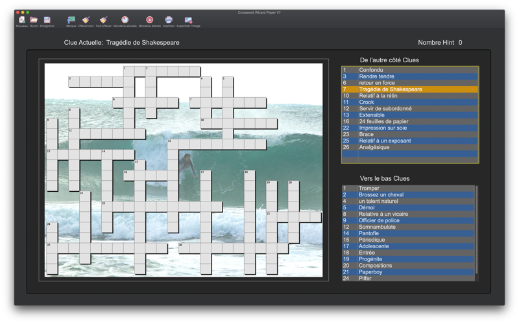The width and height of the screenshot is (519, 324).
Task: Select down clue 21 Paperboy
Action: (x=408, y=272)
